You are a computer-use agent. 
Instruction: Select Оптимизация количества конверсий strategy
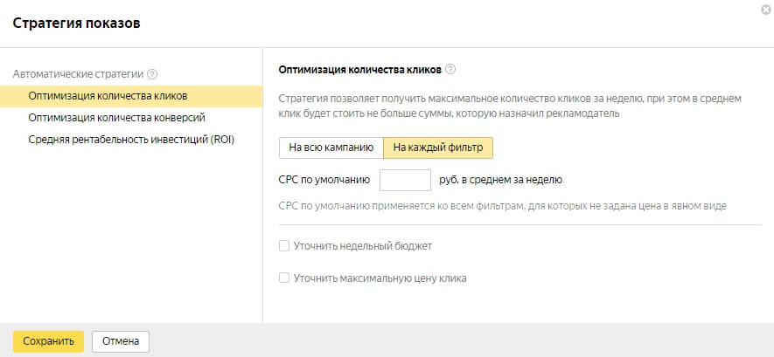pyautogui.click(x=131, y=118)
